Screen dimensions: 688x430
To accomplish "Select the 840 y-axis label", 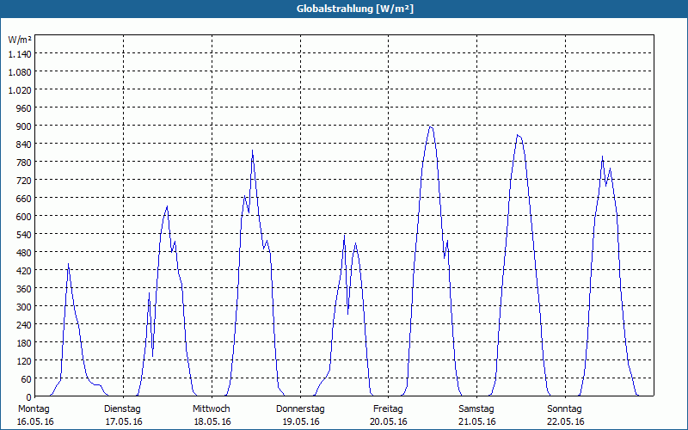I will pos(24,144).
